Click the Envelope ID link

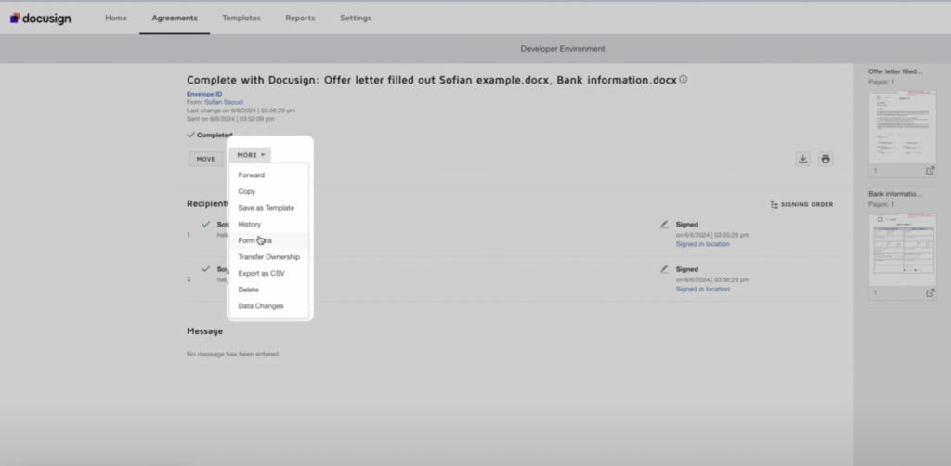(x=204, y=94)
